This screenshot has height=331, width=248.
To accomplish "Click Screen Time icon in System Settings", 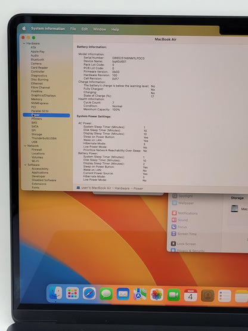I will coord(173,234).
